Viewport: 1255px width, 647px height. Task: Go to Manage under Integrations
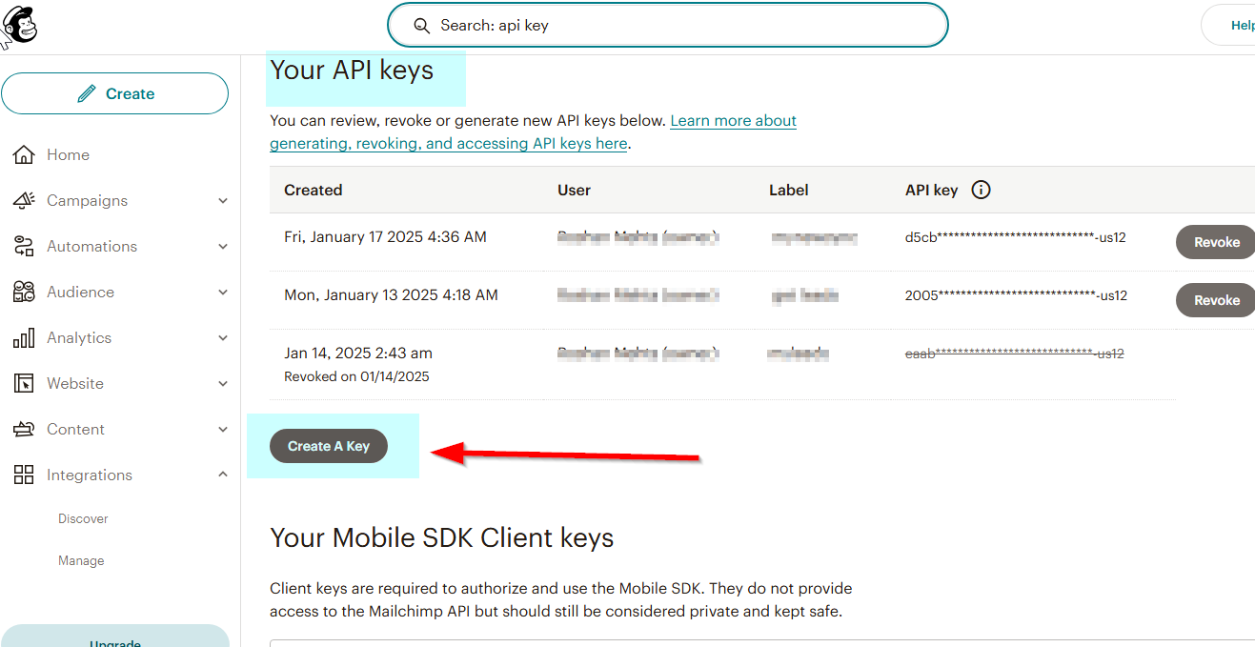pyautogui.click(x=81, y=560)
